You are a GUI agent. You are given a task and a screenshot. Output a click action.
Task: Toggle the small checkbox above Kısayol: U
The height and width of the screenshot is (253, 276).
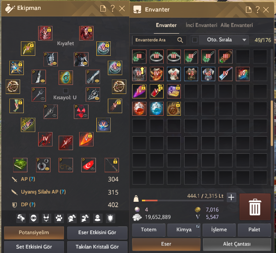click(66, 91)
